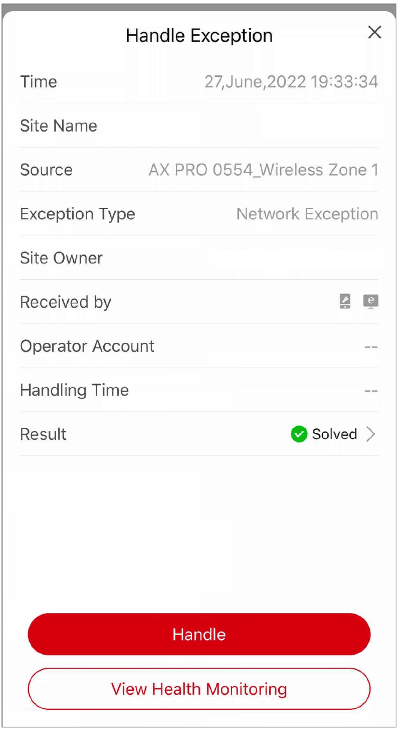Tap the Network Exception type value
Image resolution: width=406 pixels, height=738 pixels.
coord(307,214)
